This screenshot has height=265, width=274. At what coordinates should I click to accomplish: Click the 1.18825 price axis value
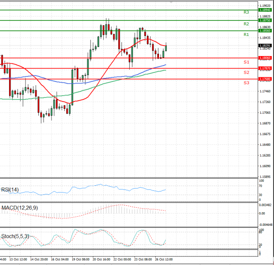pyautogui.click(x=265, y=16)
